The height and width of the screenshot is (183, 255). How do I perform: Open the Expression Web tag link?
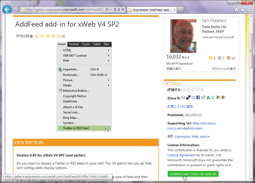[x=187, y=137]
